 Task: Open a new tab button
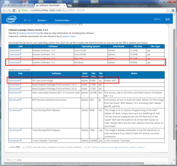(x=70, y=5)
